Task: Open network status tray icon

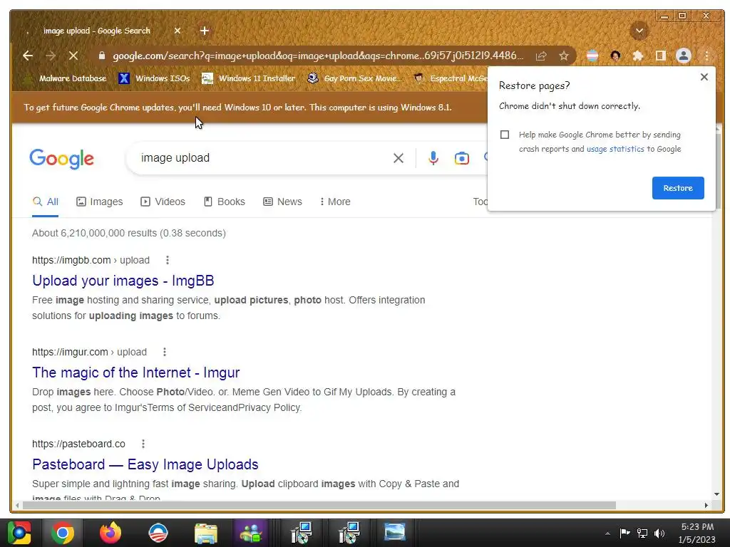Action: (x=642, y=533)
